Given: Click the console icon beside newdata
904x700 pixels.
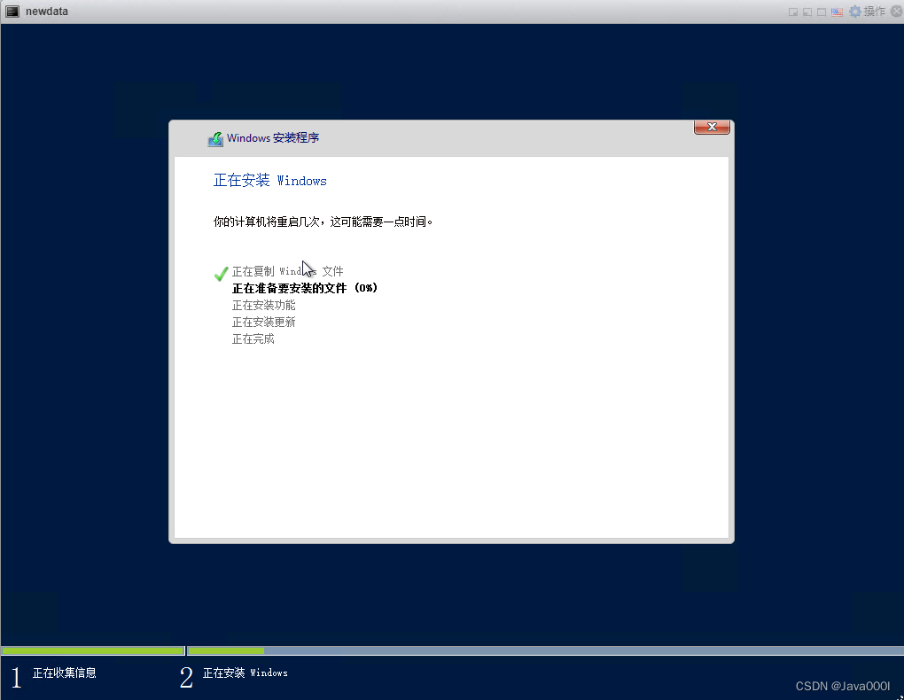Looking at the screenshot, I should [x=12, y=11].
